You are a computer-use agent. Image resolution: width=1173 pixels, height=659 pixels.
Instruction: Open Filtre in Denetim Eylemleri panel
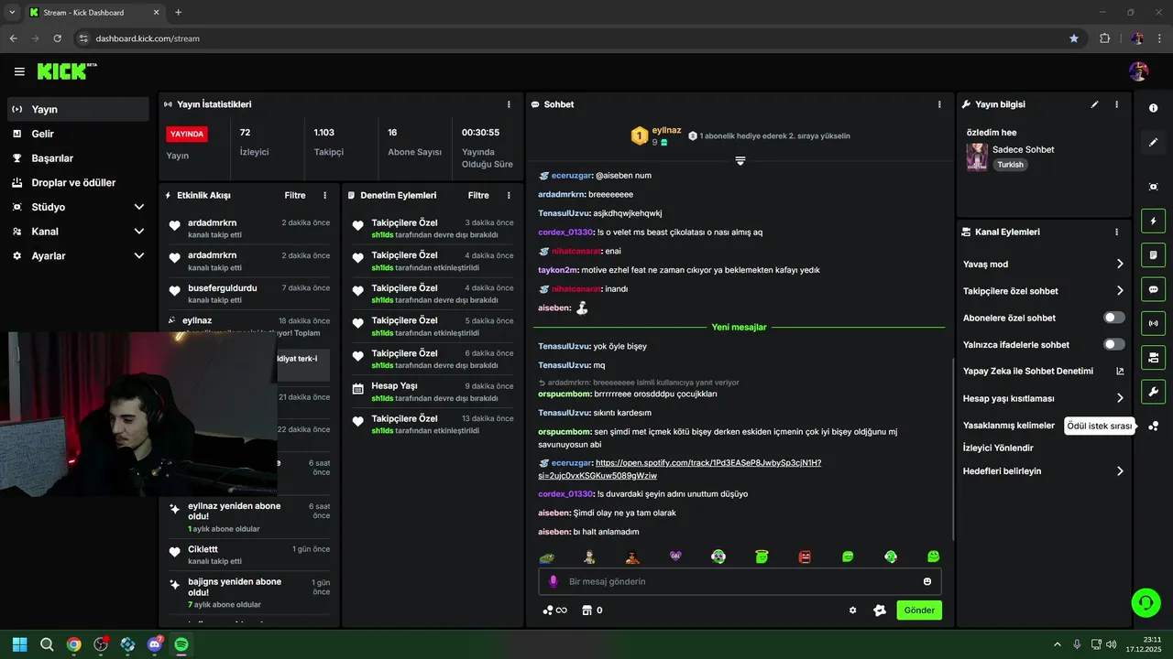pyautogui.click(x=478, y=195)
